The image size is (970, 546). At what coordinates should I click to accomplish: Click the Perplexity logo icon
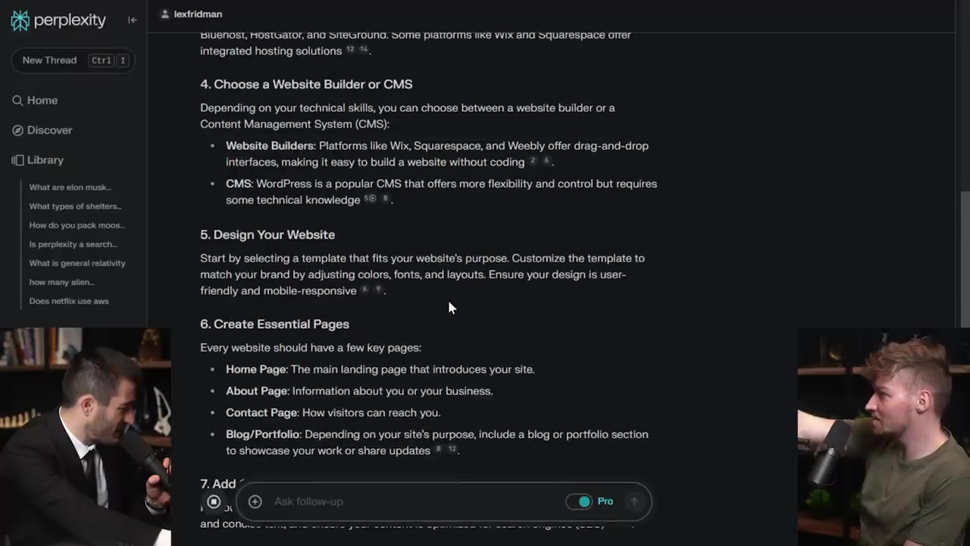click(20, 20)
